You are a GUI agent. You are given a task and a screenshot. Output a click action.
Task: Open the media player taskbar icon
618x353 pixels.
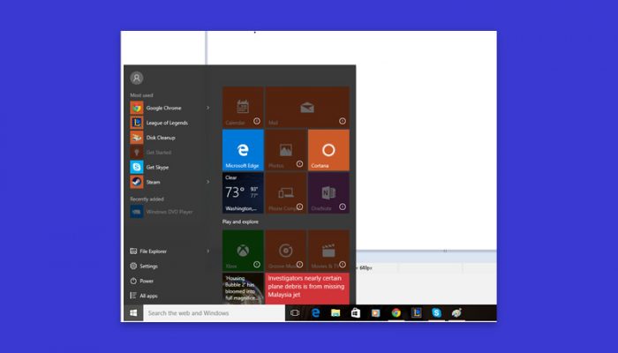pyautogui.click(x=375, y=312)
